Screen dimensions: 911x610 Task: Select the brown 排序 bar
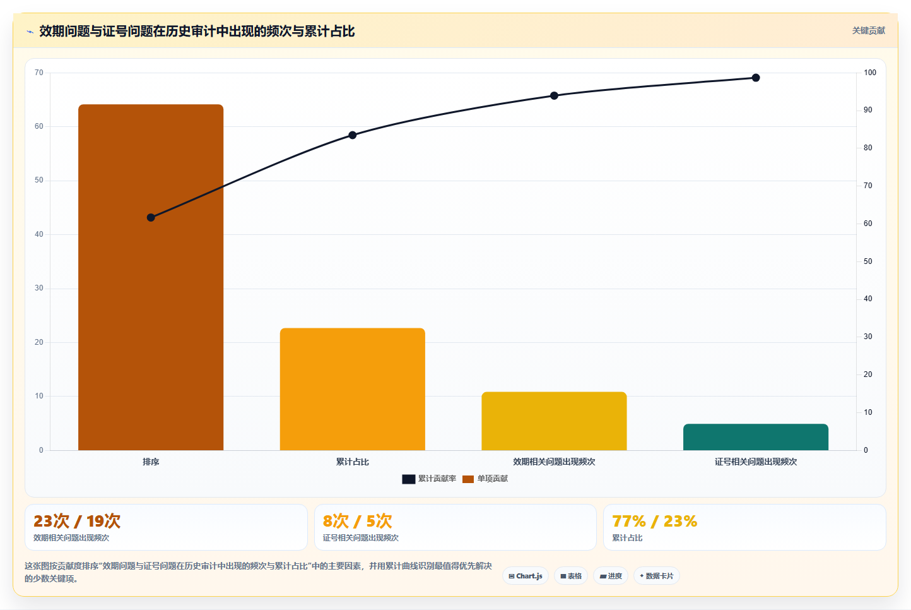click(151, 277)
